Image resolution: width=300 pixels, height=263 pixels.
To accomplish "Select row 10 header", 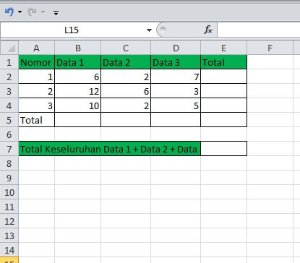I will (9, 192).
